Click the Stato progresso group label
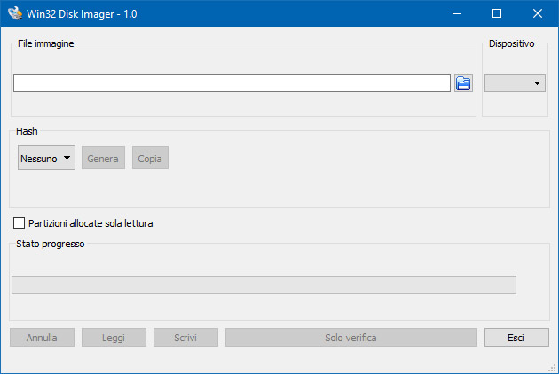 pyautogui.click(x=51, y=244)
